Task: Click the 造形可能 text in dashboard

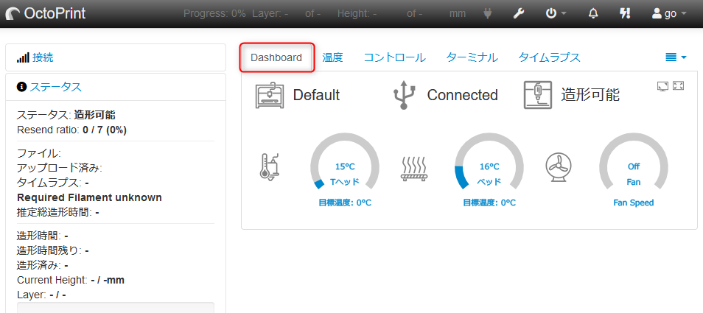Action: click(590, 95)
